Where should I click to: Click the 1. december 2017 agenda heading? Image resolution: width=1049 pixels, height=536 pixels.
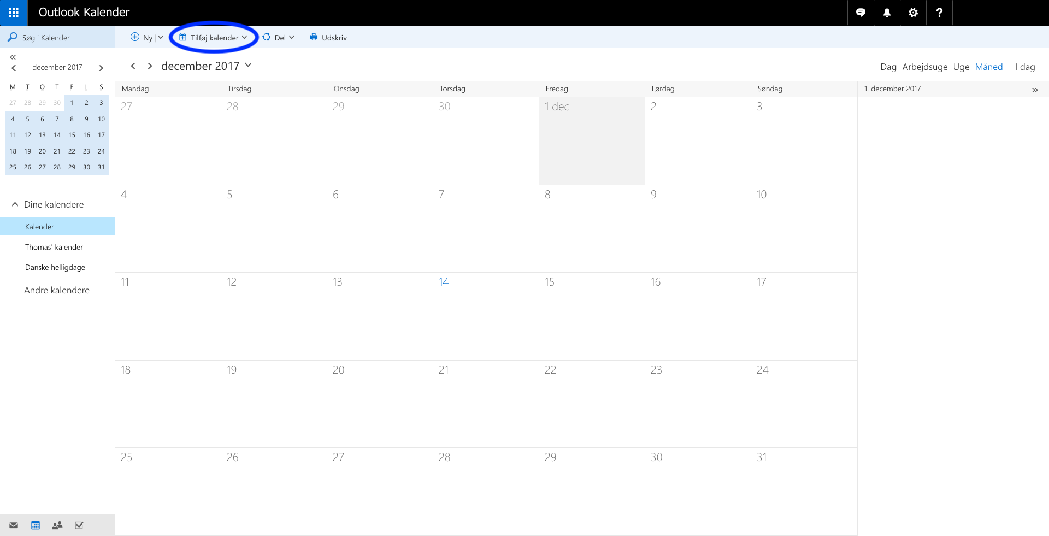click(x=892, y=89)
